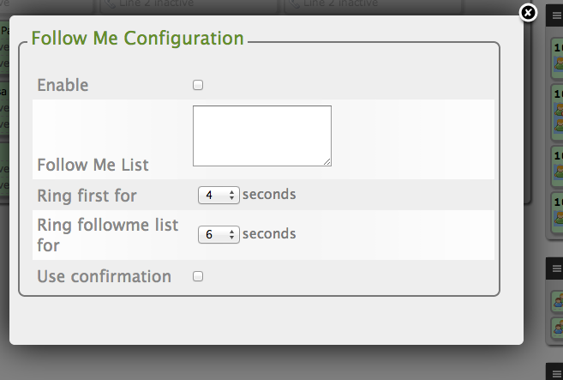Viewport: 563px width, 380px height.
Task: Open the Ring first for seconds dropdown
Action: tap(219, 196)
